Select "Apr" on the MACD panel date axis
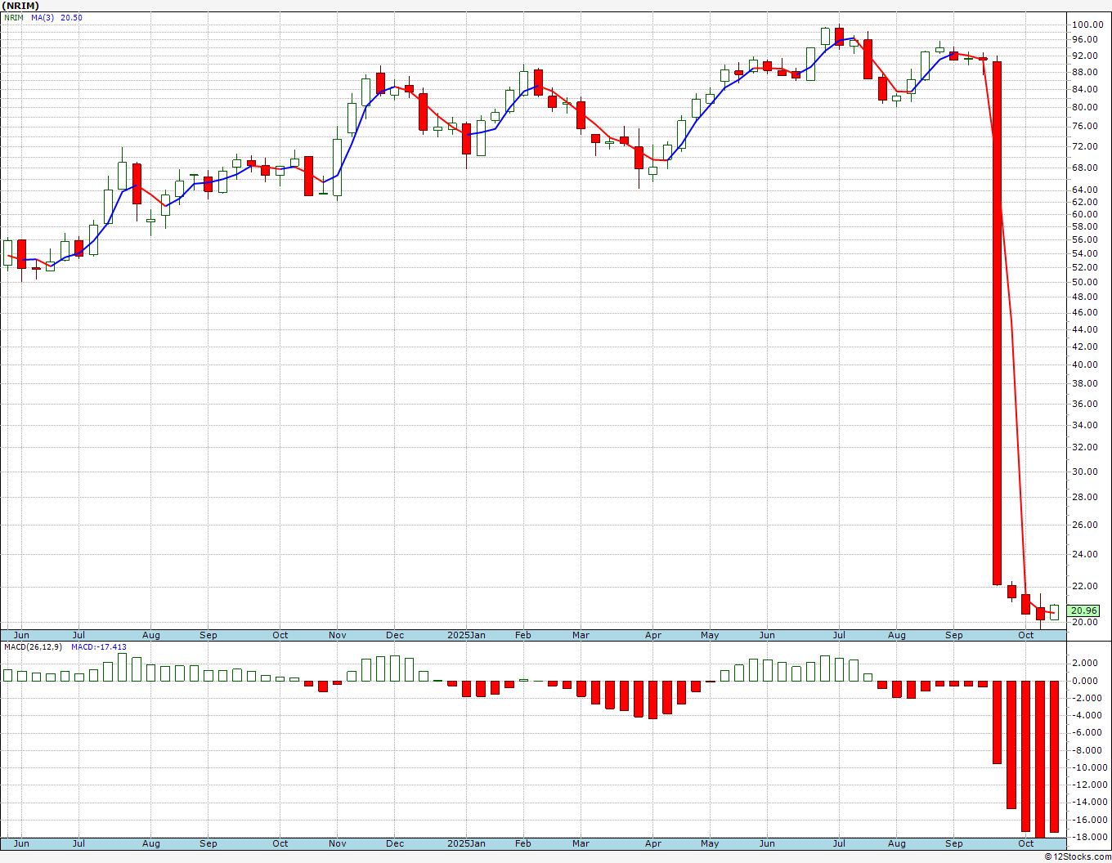1112x863 pixels. tap(653, 843)
